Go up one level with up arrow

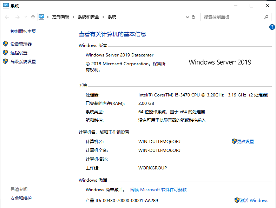33,17
